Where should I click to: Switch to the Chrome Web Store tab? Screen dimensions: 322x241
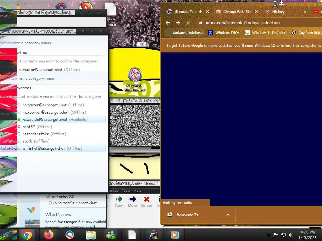tap(237, 12)
